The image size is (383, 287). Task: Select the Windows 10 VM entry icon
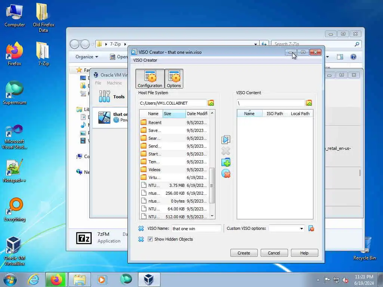[104, 117]
